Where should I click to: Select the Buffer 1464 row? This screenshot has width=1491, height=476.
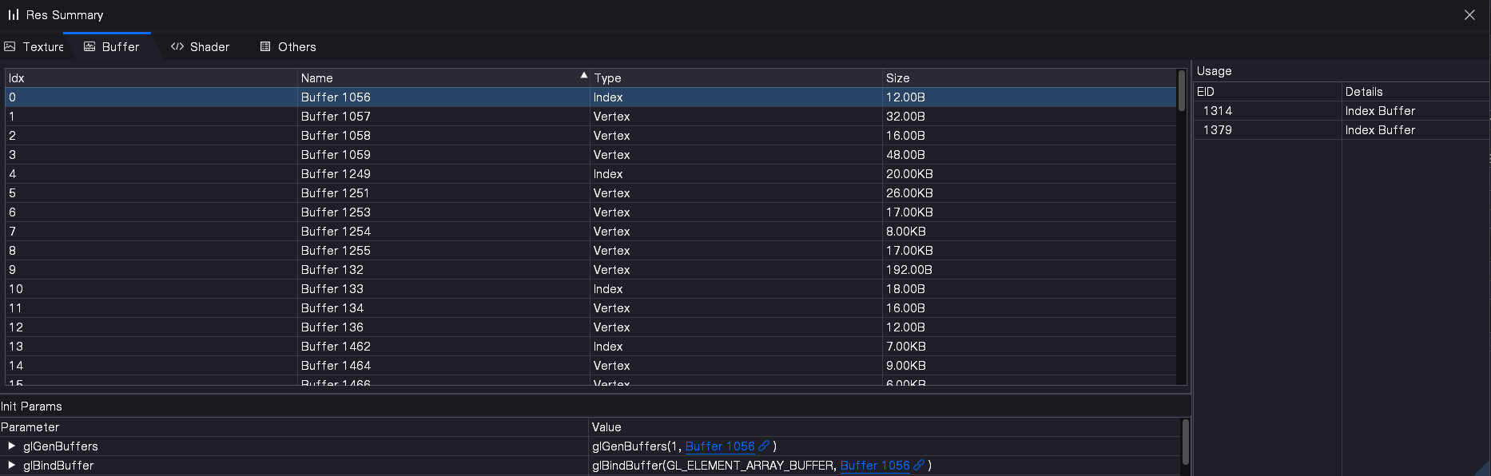point(590,366)
